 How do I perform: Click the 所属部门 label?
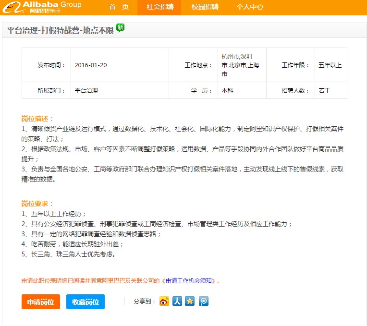click(51, 91)
